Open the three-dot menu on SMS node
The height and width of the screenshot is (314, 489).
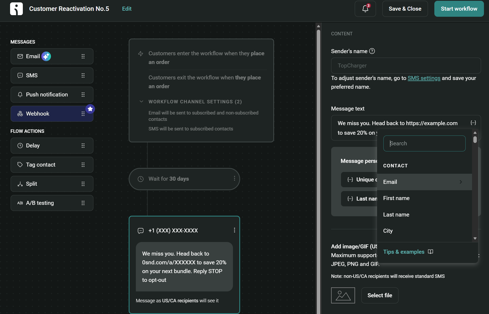tap(235, 230)
